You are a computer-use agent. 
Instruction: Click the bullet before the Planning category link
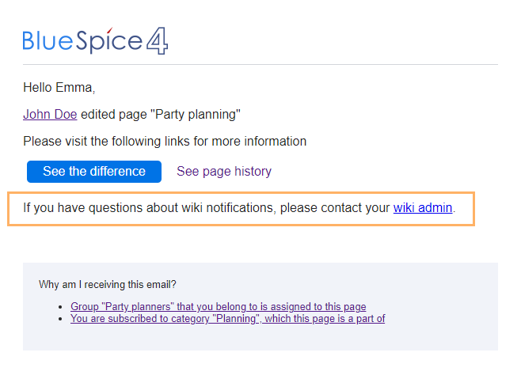point(62,319)
